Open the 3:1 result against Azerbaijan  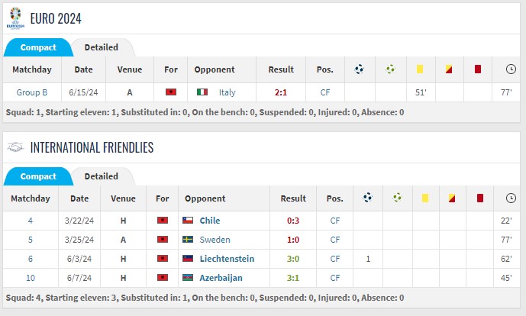[x=293, y=278]
